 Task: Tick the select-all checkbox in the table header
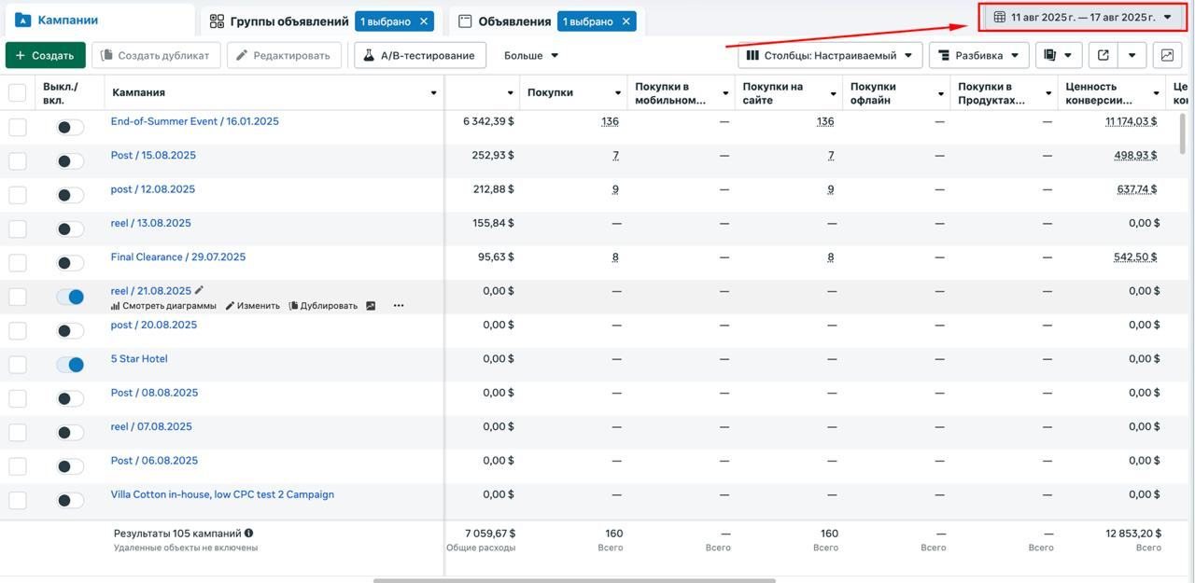18,92
